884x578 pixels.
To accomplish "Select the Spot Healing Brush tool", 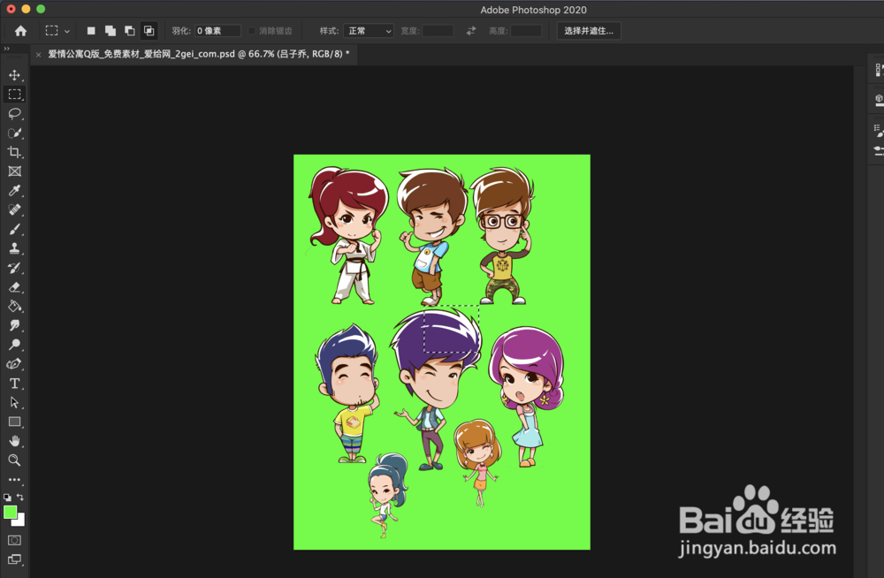I will [x=14, y=209].
